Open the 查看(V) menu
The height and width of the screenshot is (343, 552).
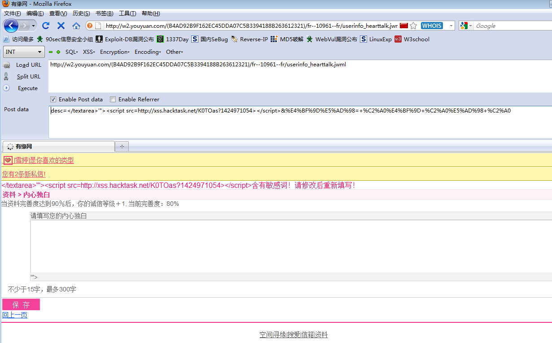pos(58,13)
